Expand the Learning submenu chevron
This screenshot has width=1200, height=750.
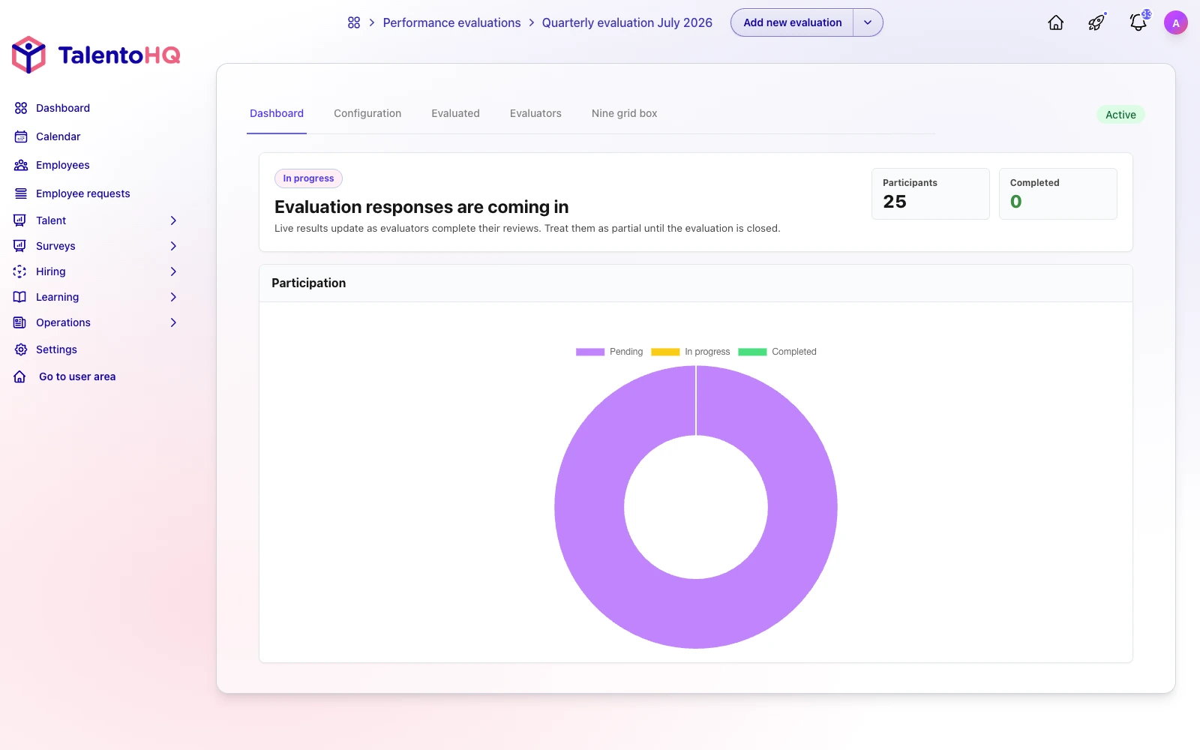[173, 297]
